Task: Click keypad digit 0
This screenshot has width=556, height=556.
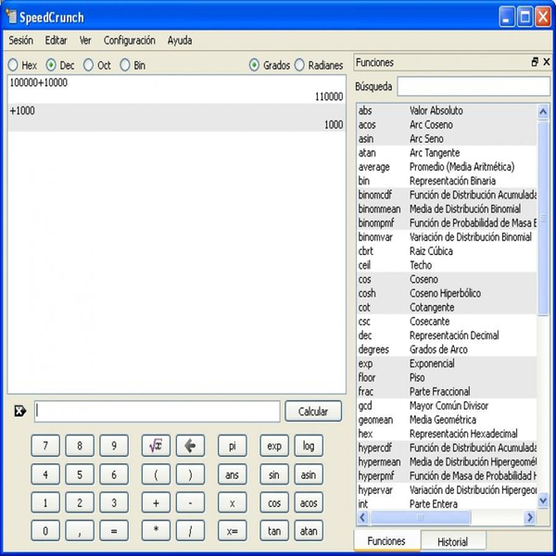Action: click(x=45, y=531)
